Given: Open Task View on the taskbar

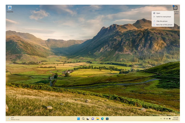Looking at the screenshot, I should (88, 119).
